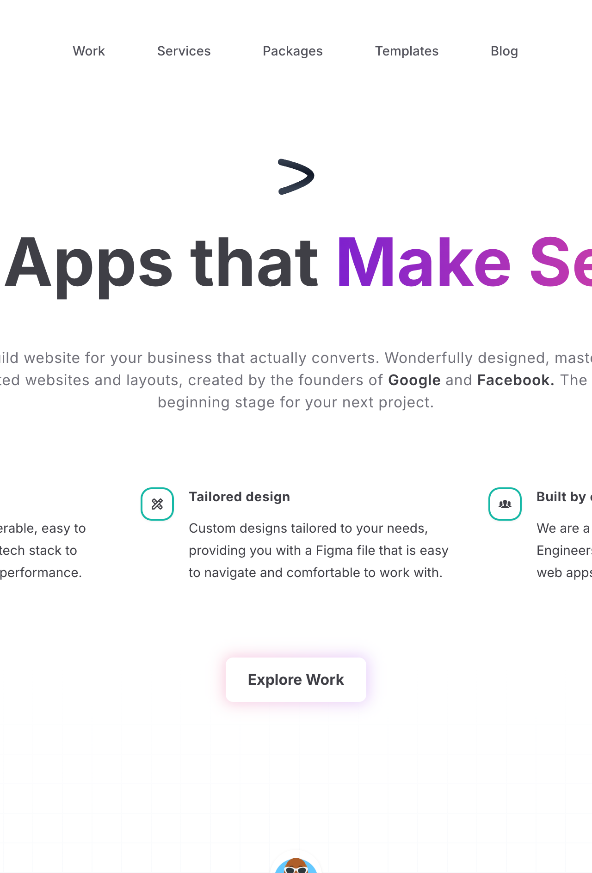Click the purple gradient Make headline text
Screen dimensions: 592x873
[424, 263]
